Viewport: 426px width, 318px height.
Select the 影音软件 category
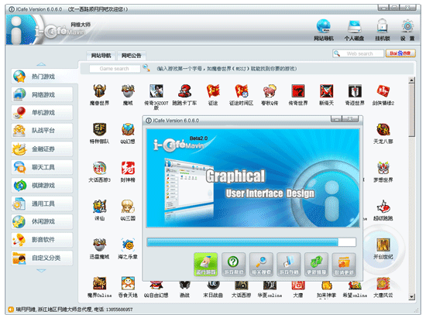pos(42,240)
